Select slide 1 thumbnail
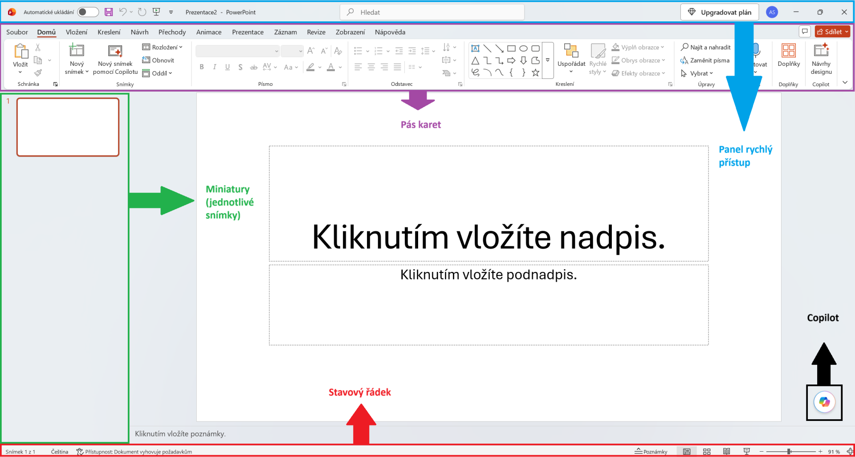The width and height of the screenshot is (855, 457). point(68,127)
